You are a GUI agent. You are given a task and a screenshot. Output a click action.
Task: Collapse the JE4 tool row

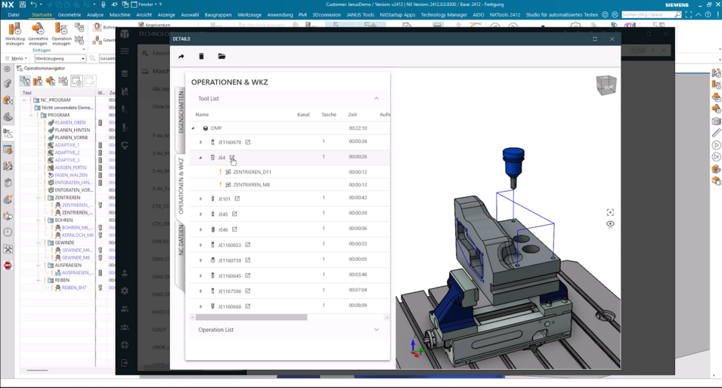pyautogui.click(x=201, y=157)
